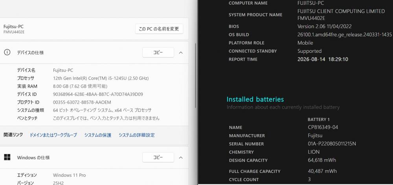Click the Windows logo icon beside Windows の仕様
393x185 pixels.
pyautogui.click(x=7, y=157)
